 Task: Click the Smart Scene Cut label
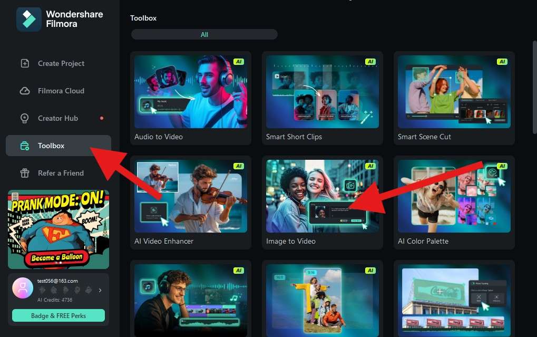tap(424, 137)
